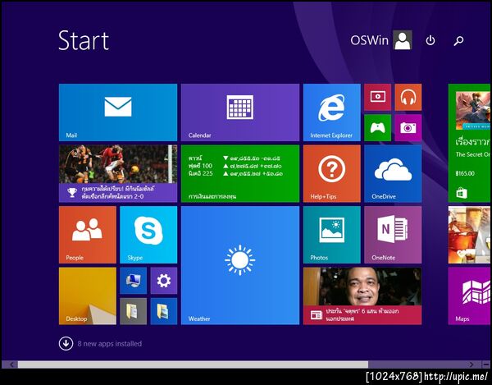This screenshot has width=492, height=385.
Task: Open the OneDrive tile
Action: (x=393, y=174)
